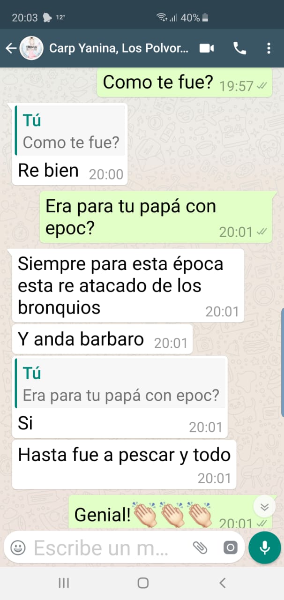Open the camera from the message bar
Image resolution: width=284 pixels, height=600 pixels.
point(230,547)
